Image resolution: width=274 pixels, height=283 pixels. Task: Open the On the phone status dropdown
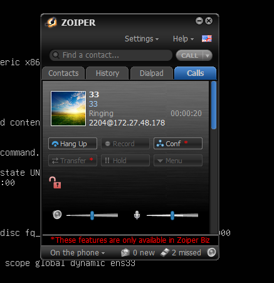(77, 253)
